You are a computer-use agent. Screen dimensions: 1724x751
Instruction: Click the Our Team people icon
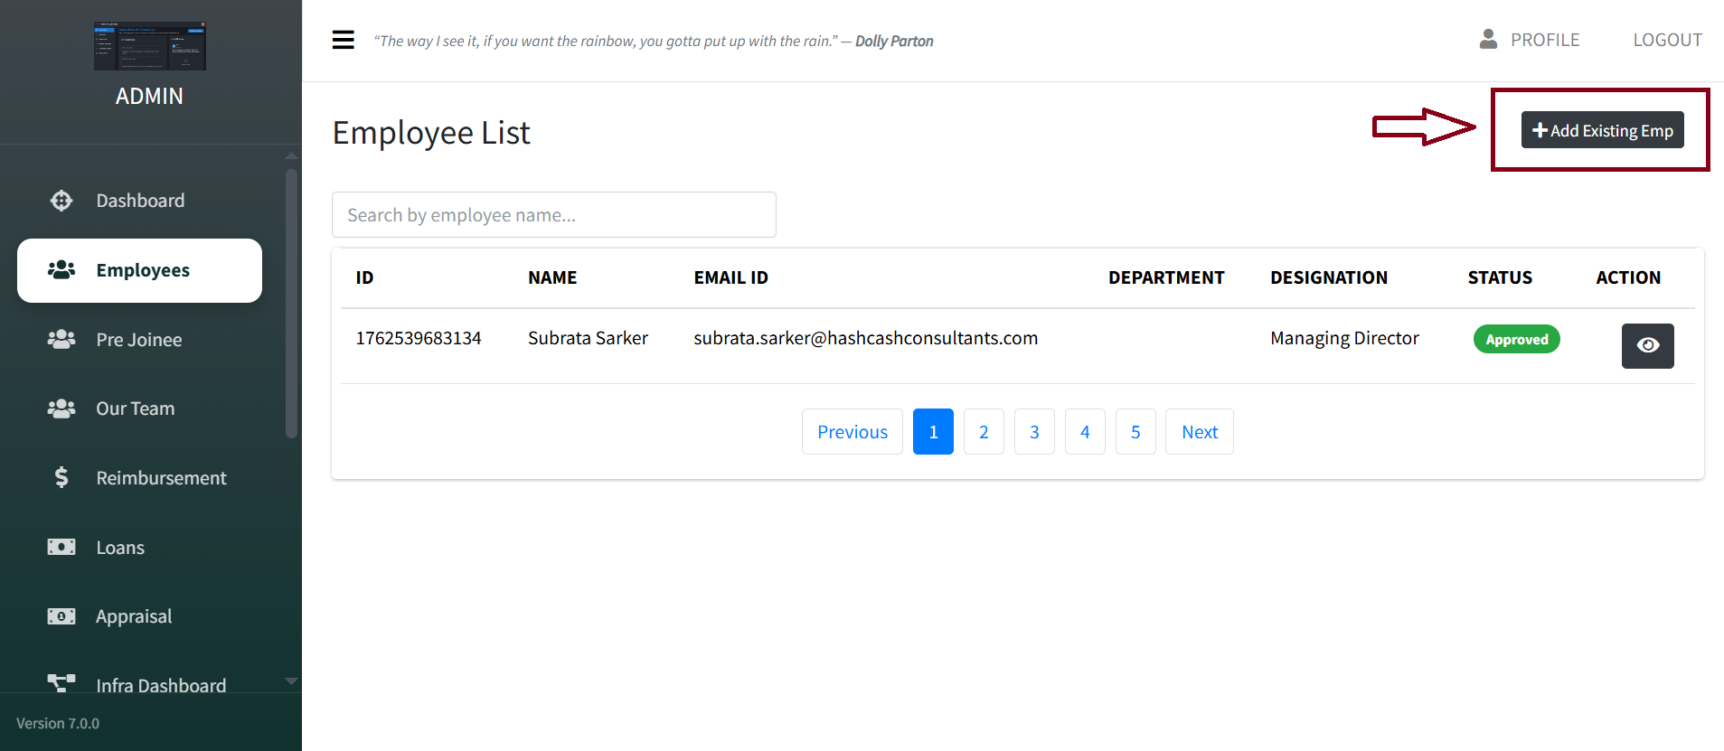click(61, 408)
